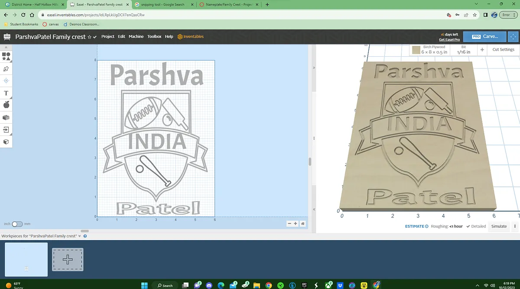Open the Apps brick icon
Viewport: 520px width, 289px height.
pyautogui.click(x=6, y=117)
